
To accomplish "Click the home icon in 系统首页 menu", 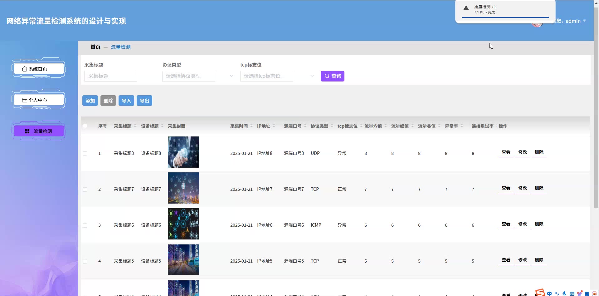I will [25, 69].
